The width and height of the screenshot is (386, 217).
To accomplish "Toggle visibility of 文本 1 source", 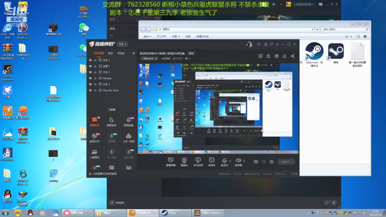I will click(90, 60).
